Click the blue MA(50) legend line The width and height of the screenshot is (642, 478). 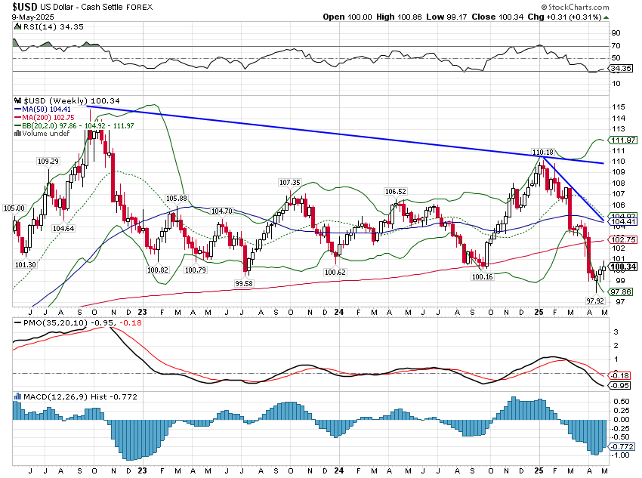coord(19,108)
